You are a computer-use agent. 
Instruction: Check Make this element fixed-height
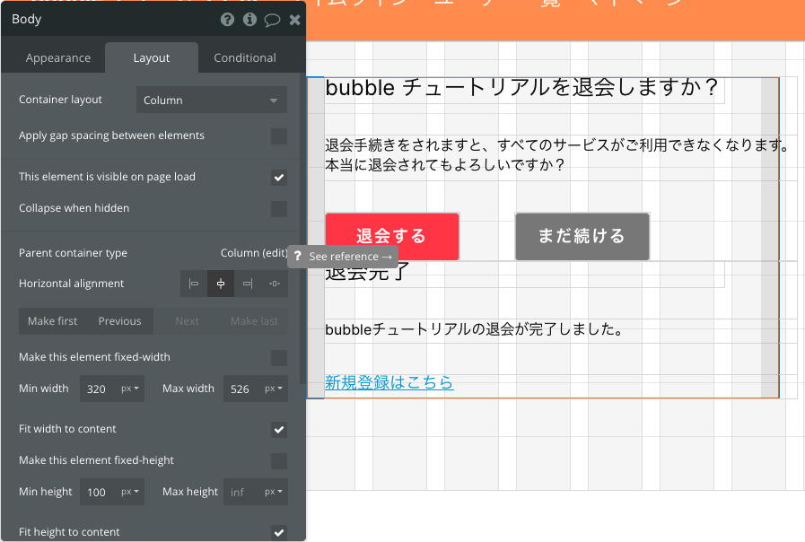pos(279,460)
